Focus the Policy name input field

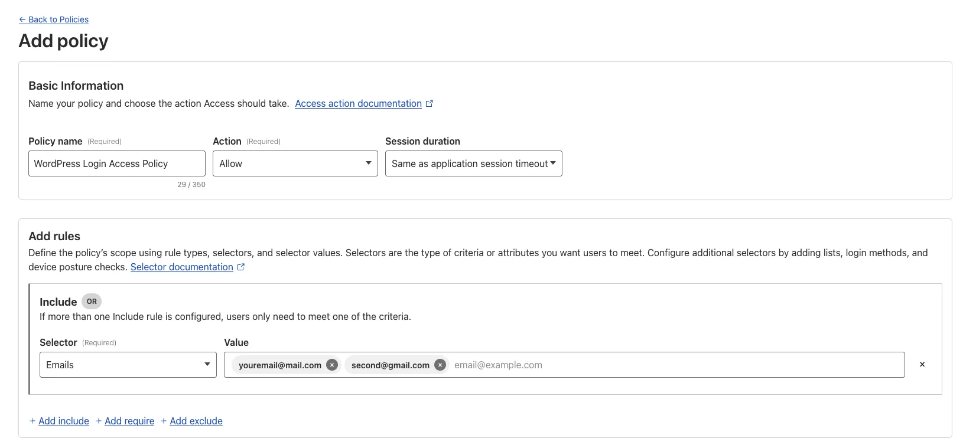117,163
